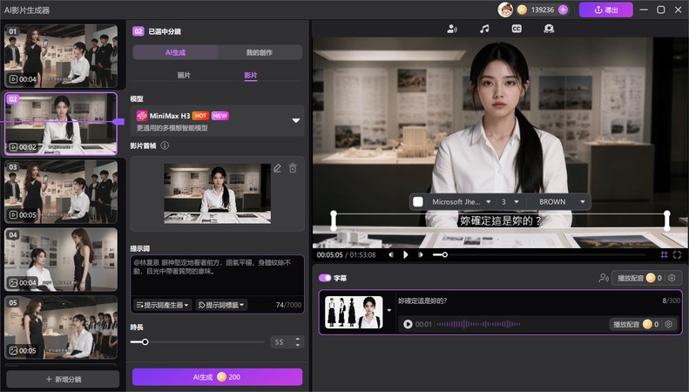Viewport: 689px width, 392px height.
Task: Select storyboard thumbnail 03
Action: point(61,192)
